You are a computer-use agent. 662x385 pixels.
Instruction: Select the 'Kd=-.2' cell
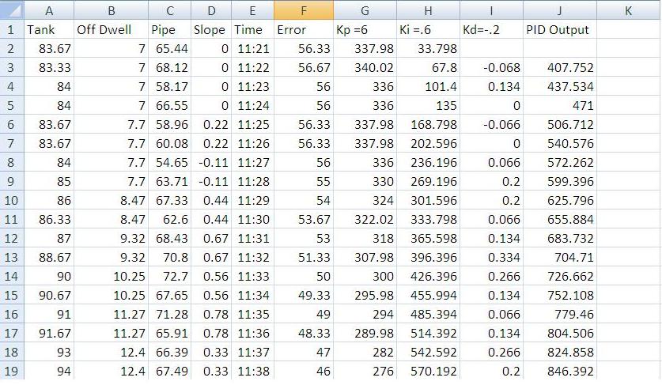(x=490, y=30)
